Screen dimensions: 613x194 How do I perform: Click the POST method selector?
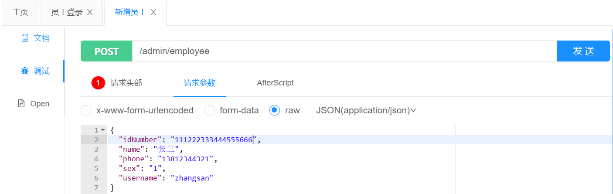[x=106, y=51]
